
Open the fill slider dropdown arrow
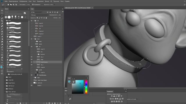(x=62, y=18)
